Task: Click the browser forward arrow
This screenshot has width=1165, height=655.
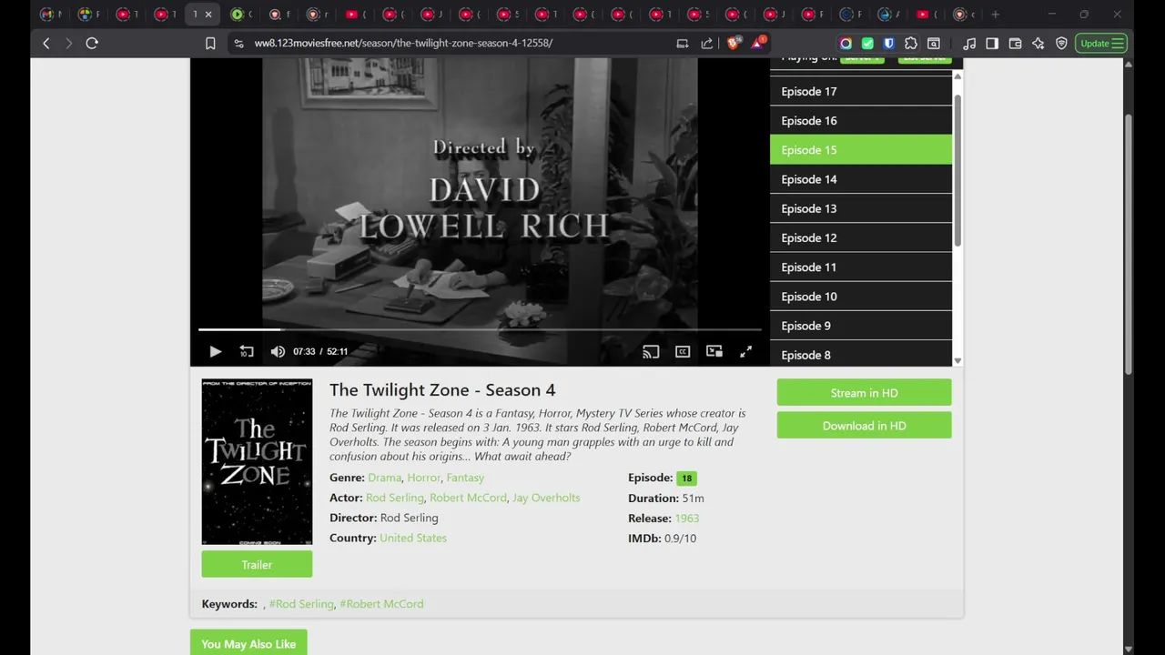Action: point(68,43)
